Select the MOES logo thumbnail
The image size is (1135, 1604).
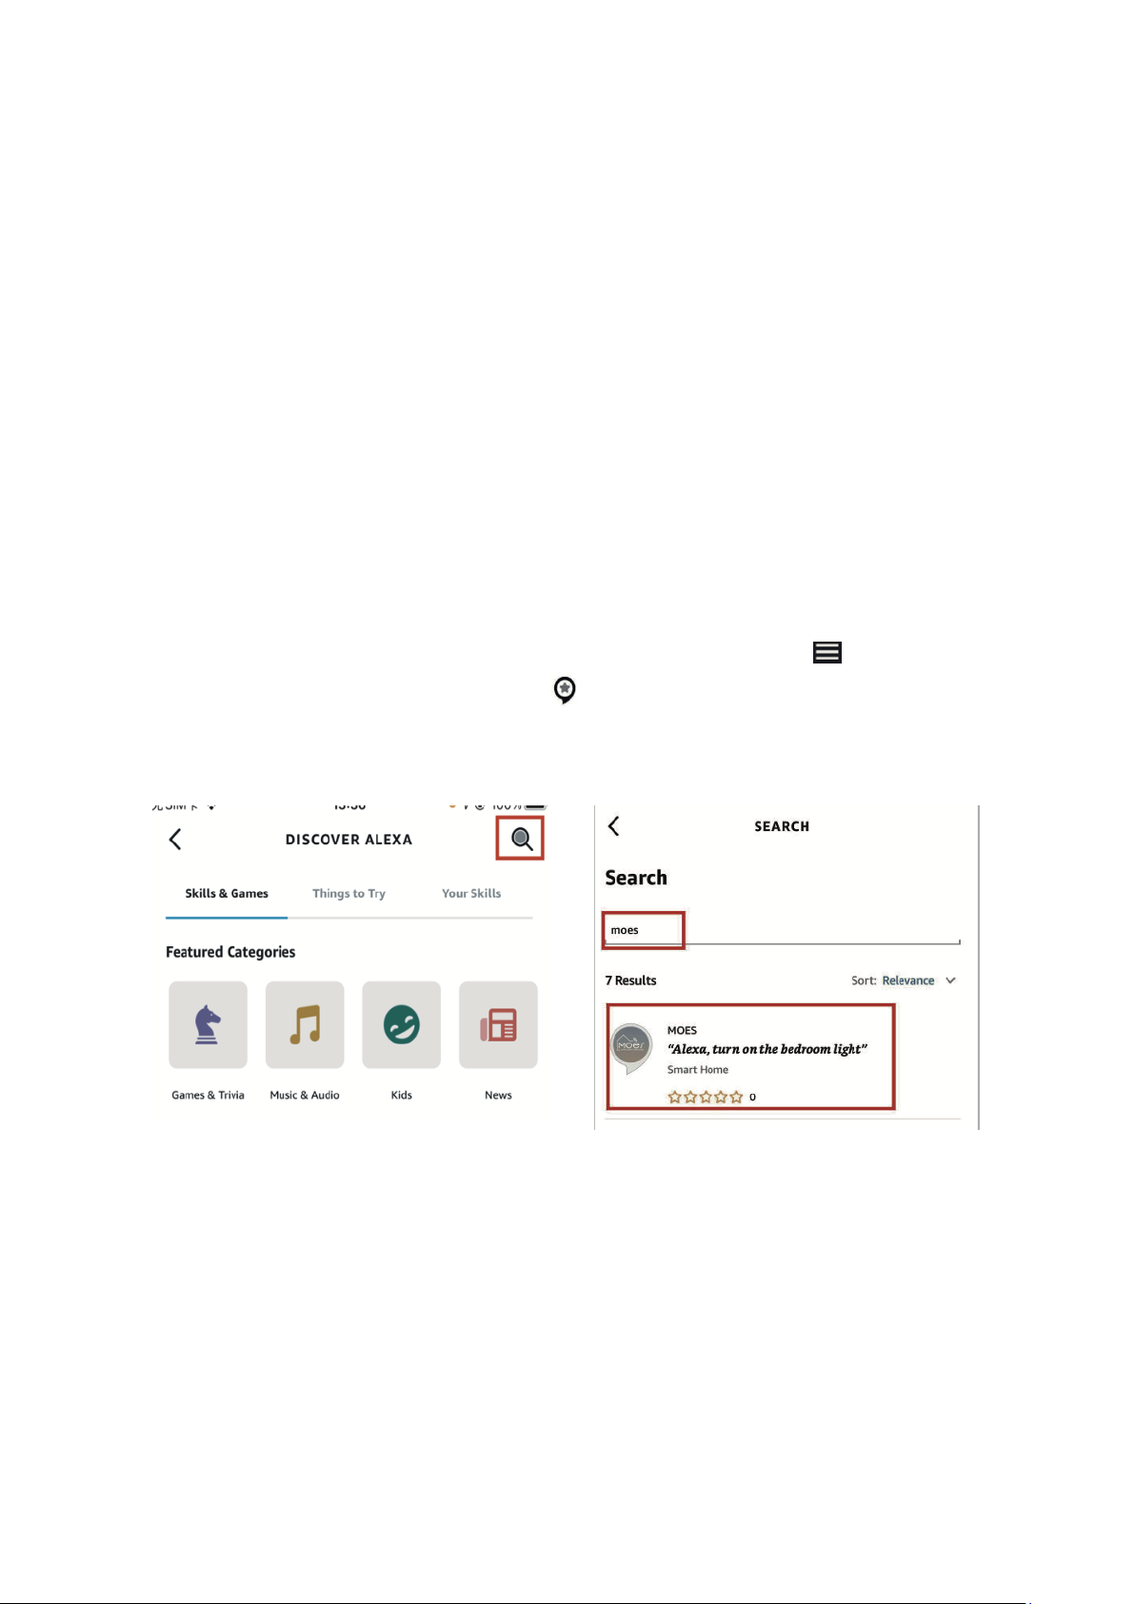coord(631,1046)
